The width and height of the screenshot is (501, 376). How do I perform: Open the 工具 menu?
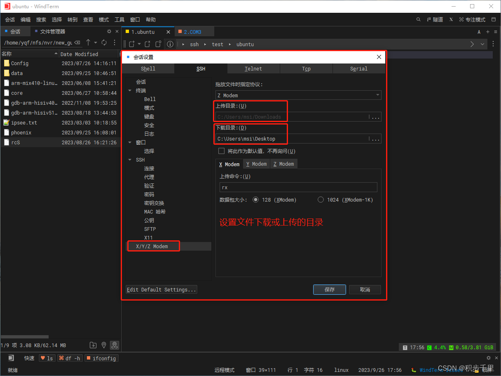pos(119,20)
